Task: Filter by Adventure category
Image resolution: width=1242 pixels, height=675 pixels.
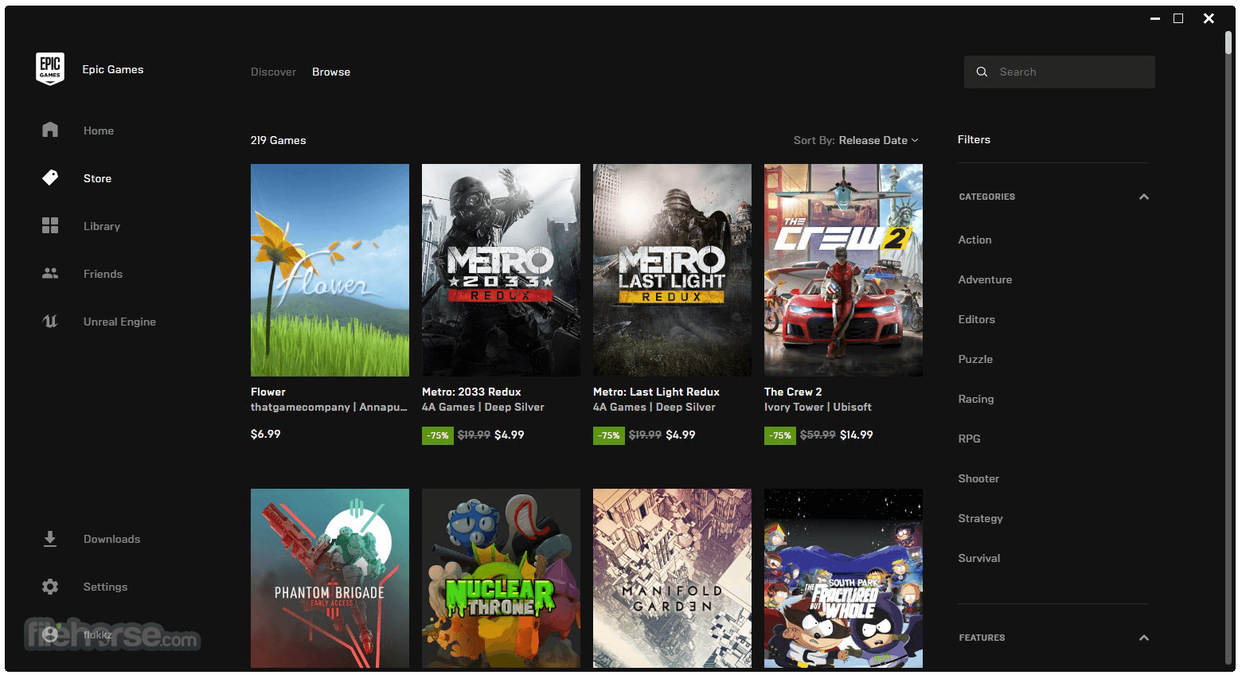Action: 985,279
